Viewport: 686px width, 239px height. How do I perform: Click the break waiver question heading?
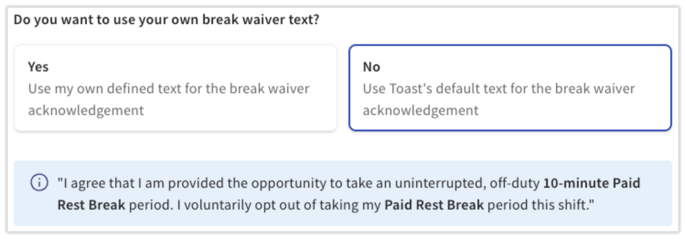(166, 21)
